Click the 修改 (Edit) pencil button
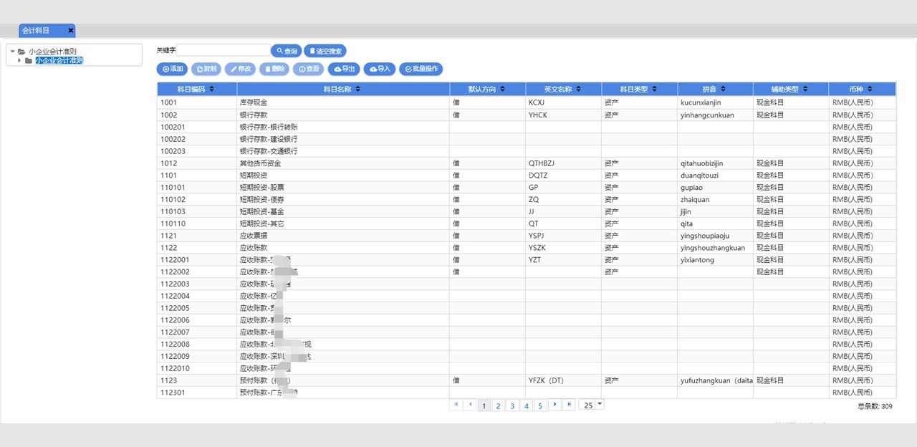 240,69
